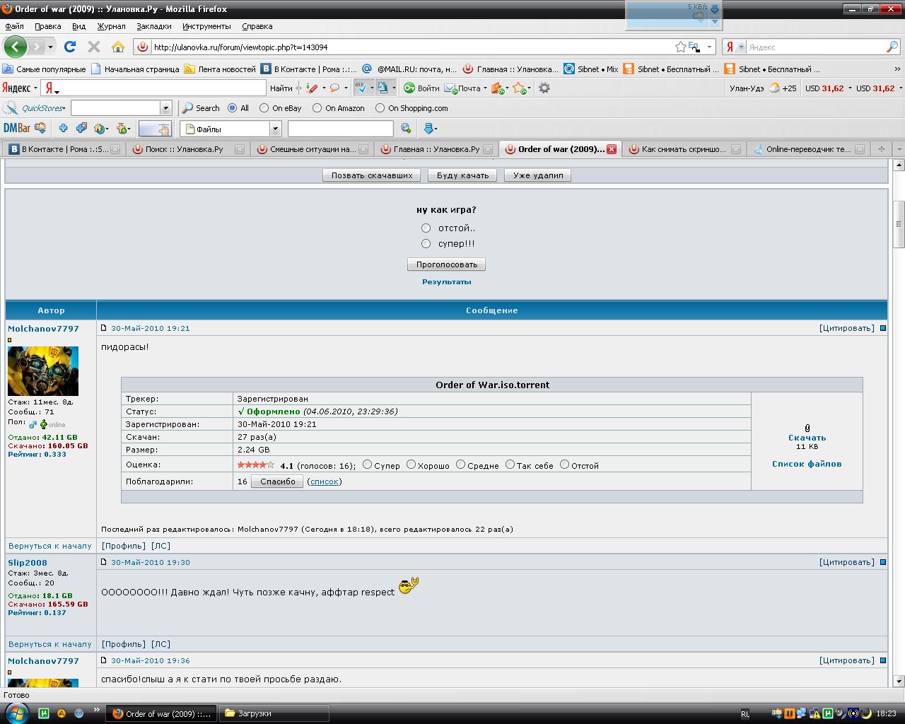Expand the Yandex 'Почта' dropdown

485,88
